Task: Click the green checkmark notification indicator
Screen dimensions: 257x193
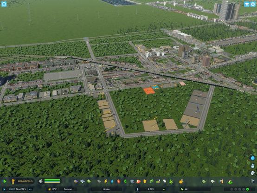Action: [x=248, y=189]
